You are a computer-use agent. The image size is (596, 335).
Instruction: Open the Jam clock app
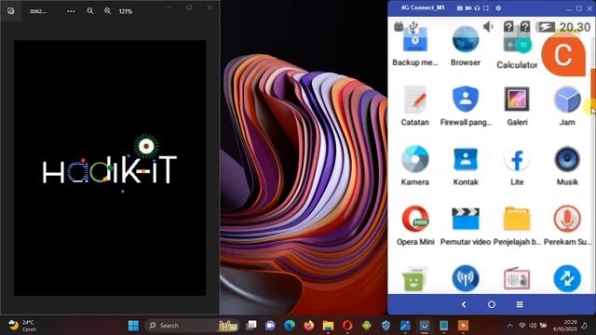tap(567, 106)
